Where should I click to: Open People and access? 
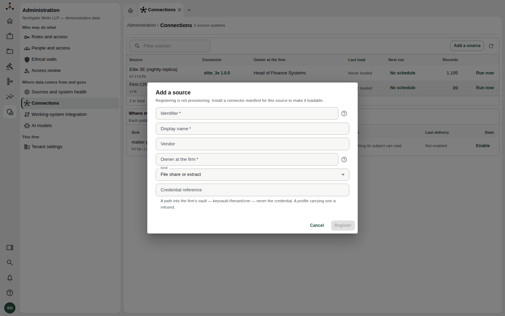point(70,48)
